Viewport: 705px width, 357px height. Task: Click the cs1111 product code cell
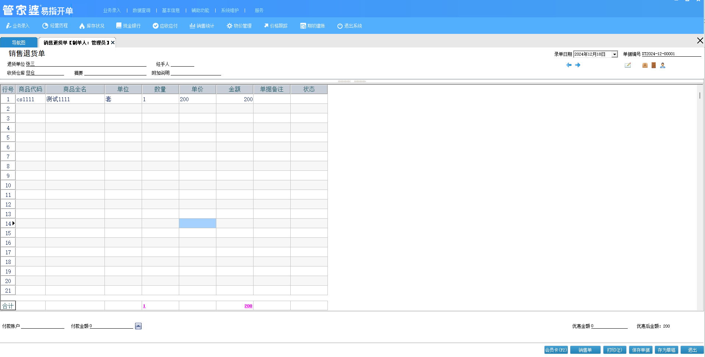(31, 99)
